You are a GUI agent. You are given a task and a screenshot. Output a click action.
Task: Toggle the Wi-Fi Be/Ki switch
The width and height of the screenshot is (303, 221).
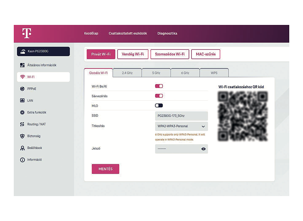159,86
